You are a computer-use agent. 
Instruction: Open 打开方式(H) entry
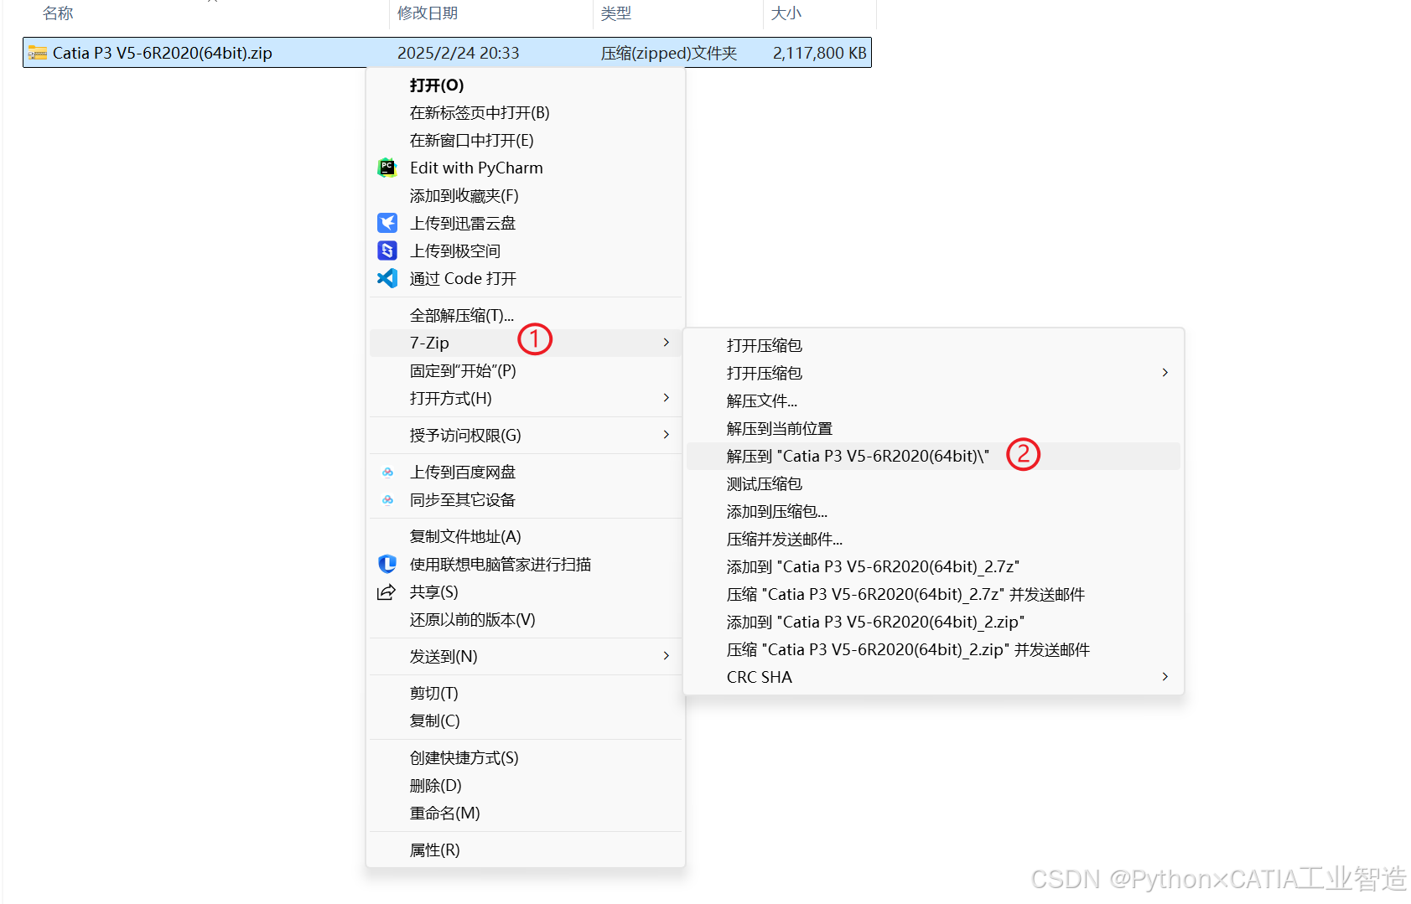(x=526, y=398)
